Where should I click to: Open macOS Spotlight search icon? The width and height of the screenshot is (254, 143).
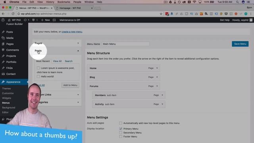pyautogui.click(x=237, y=2)
